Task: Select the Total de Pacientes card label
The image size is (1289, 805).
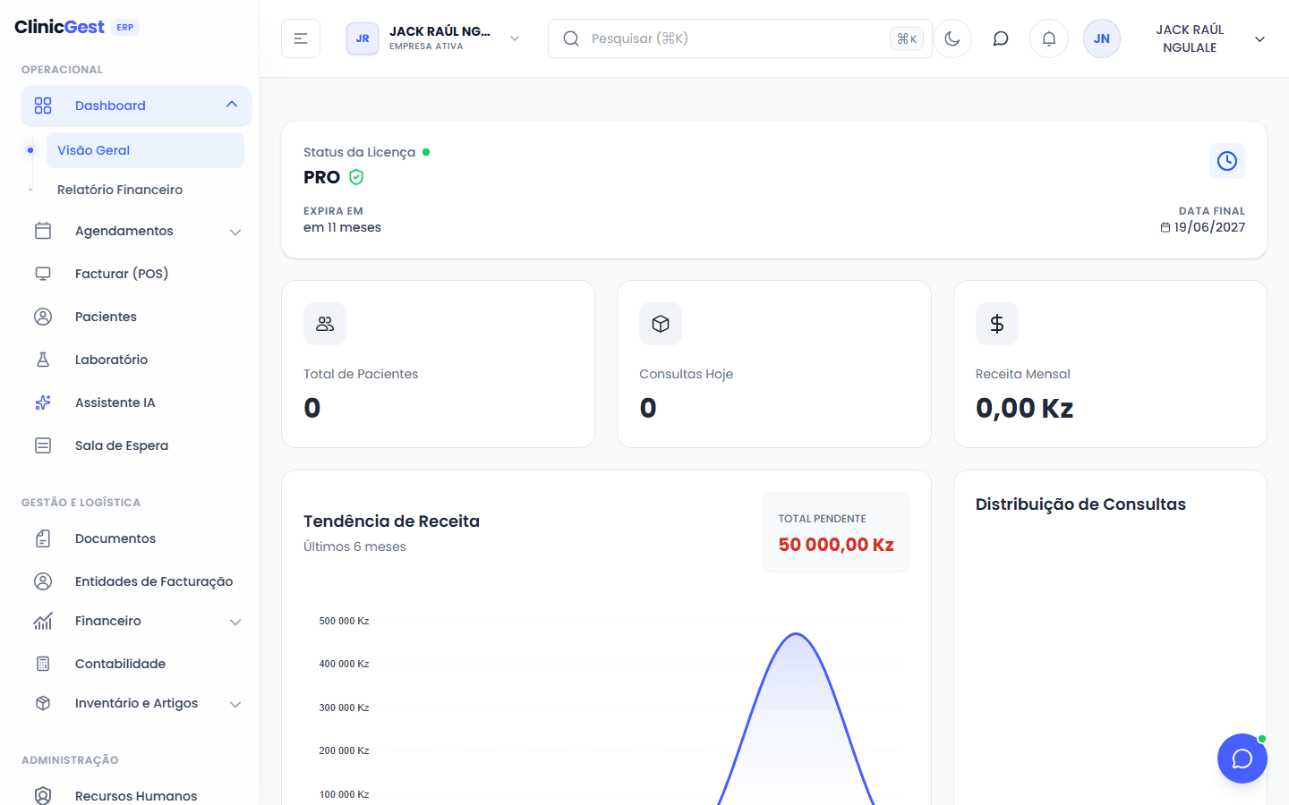Action: pos(361,374)
